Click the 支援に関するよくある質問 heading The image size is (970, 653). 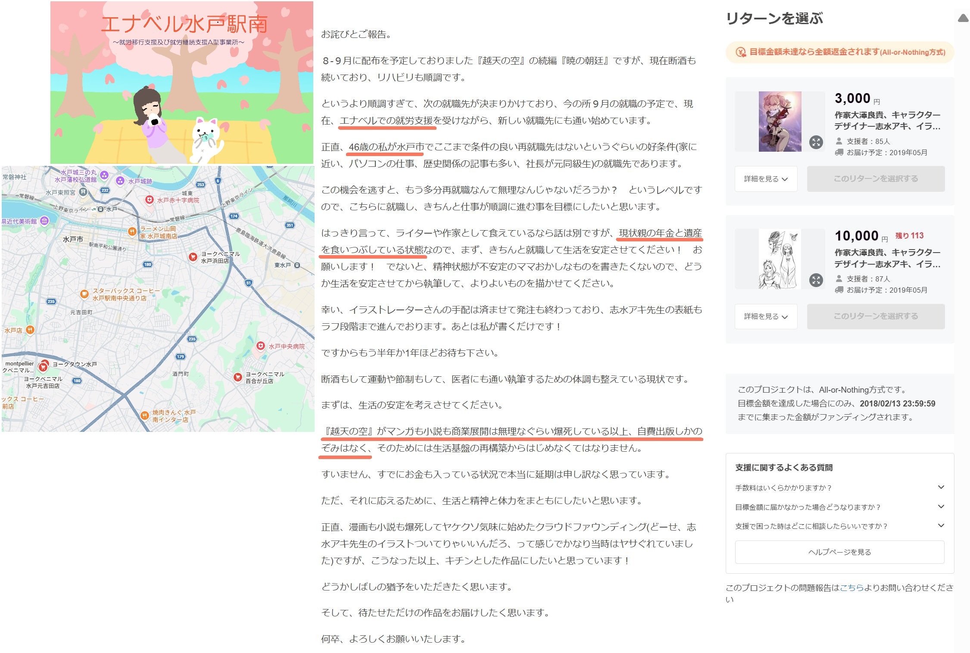click(783, 468)
